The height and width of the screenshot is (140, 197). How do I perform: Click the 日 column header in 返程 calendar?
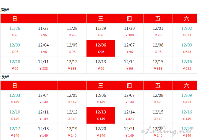point(15,85)
